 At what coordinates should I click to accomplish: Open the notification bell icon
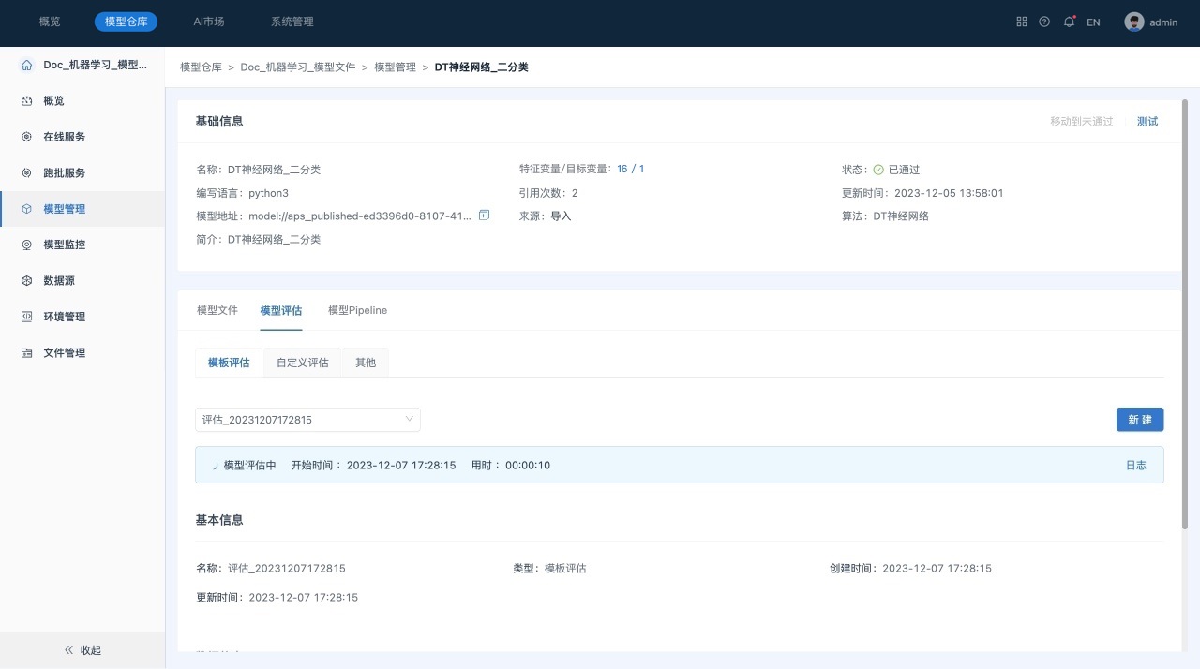(x=1069, y=22)
